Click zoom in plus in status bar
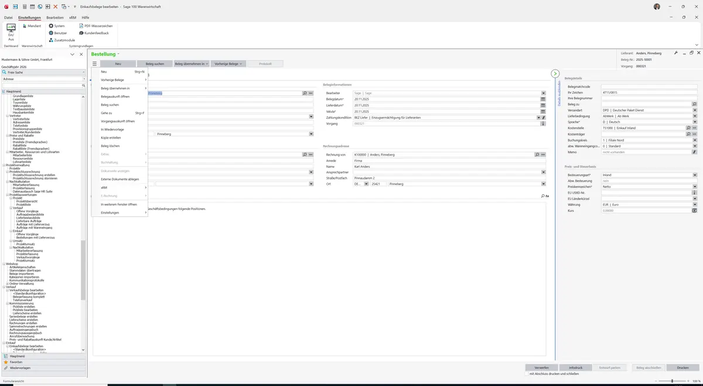Viewport: 703px width, 386px height. point(688,381)
